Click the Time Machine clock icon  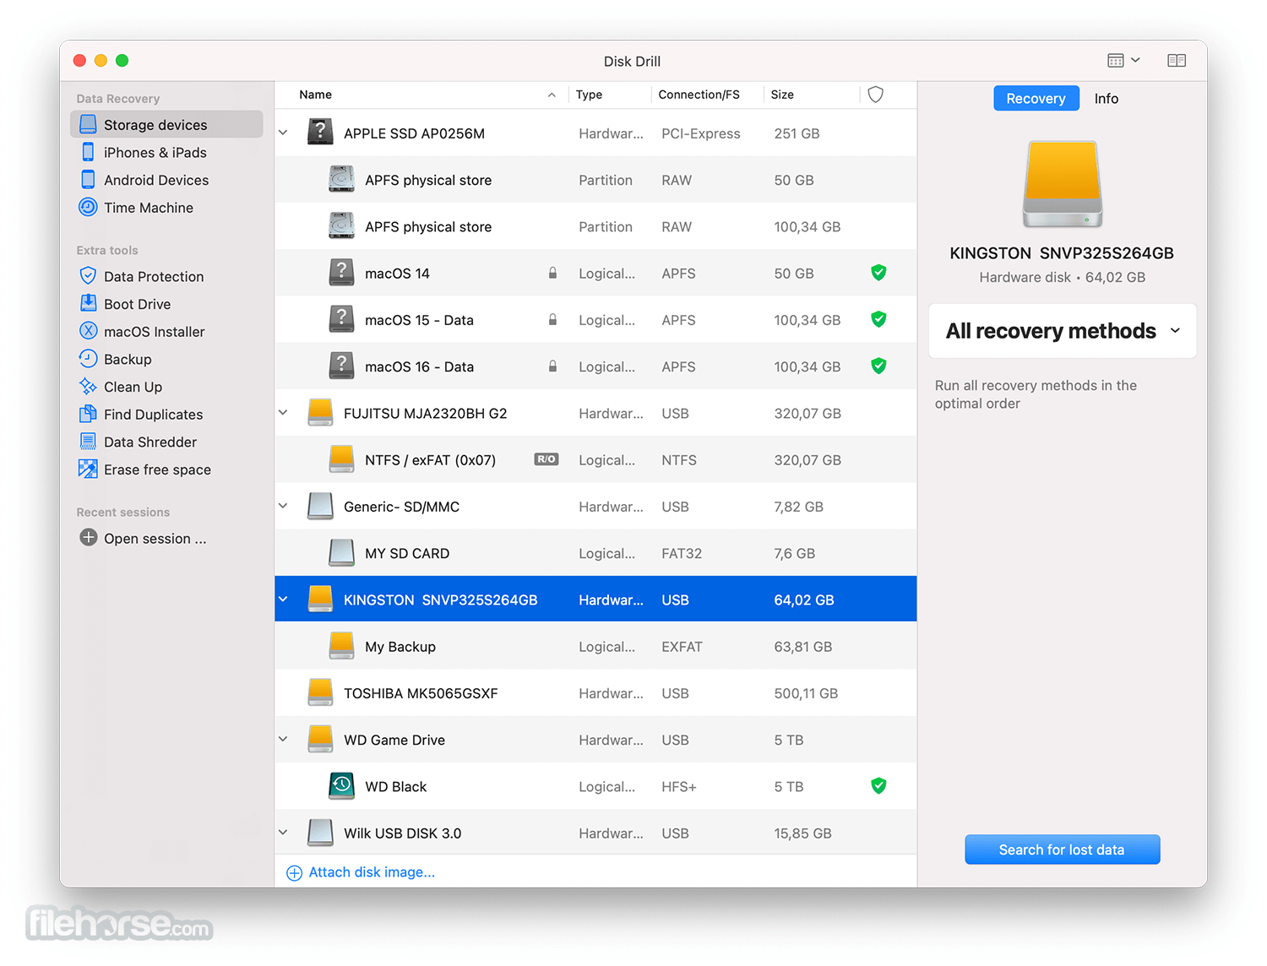tap(88, 208)
